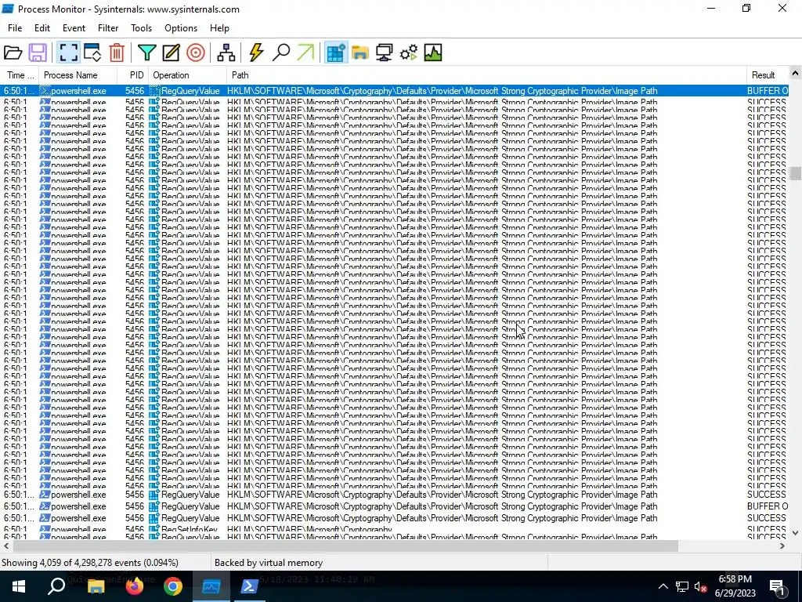Show the Process Tree with the hierarchy icon

click(x=226, y=53)
